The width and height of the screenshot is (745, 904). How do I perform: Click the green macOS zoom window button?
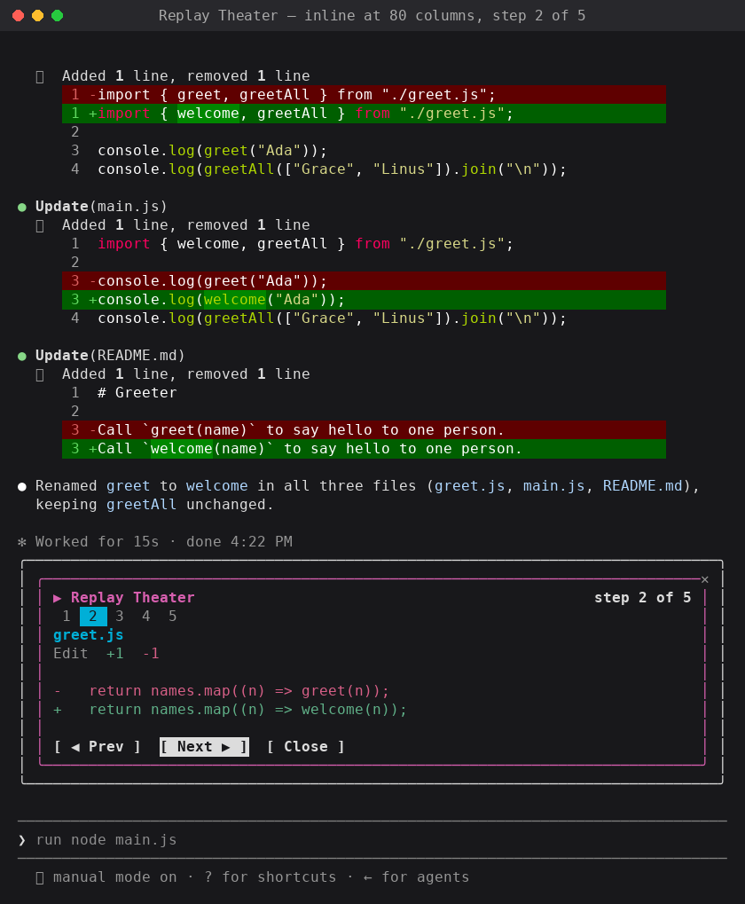pos(57,16)
